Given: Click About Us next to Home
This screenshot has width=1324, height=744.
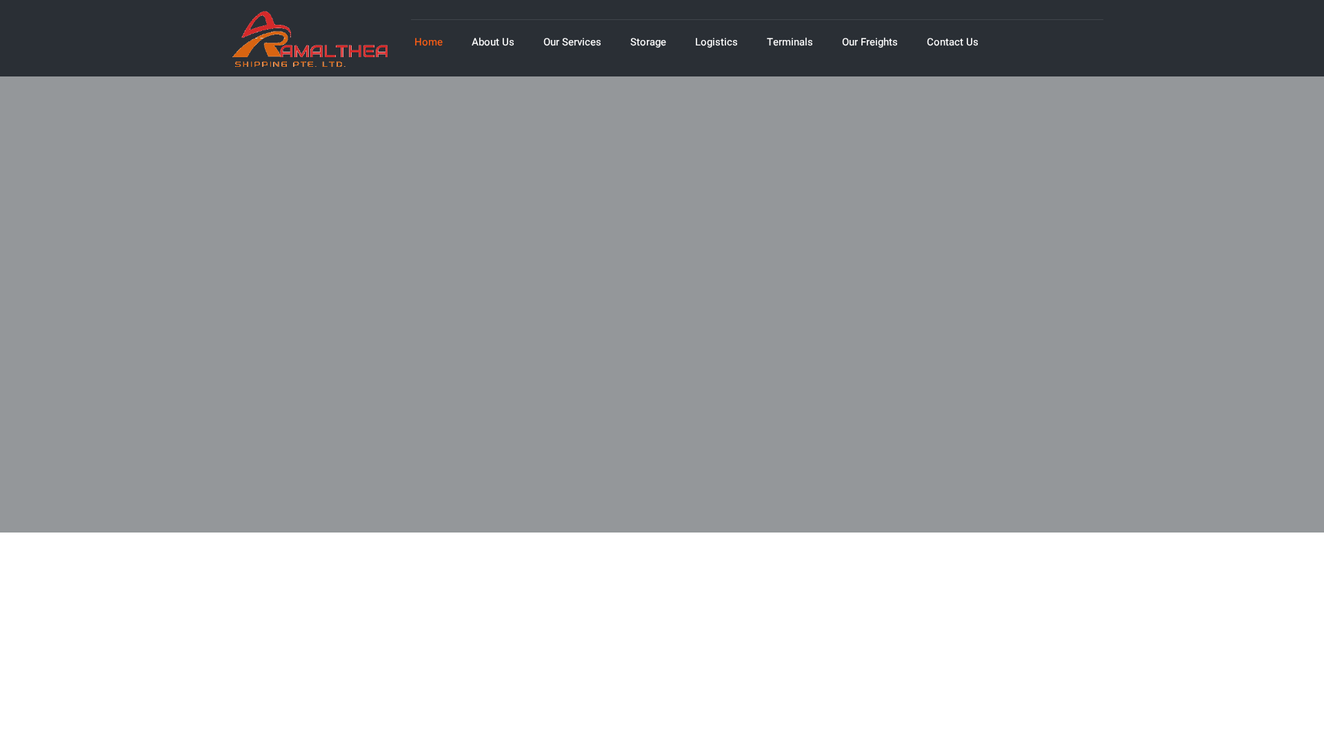Looking at the screenshot, I should pyautogui.click(x=492, y=42).
